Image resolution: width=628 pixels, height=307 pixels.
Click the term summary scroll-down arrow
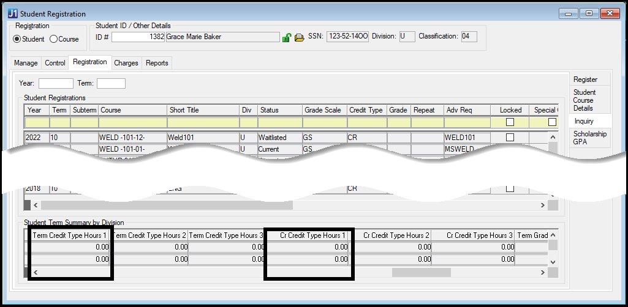point(553,261)
